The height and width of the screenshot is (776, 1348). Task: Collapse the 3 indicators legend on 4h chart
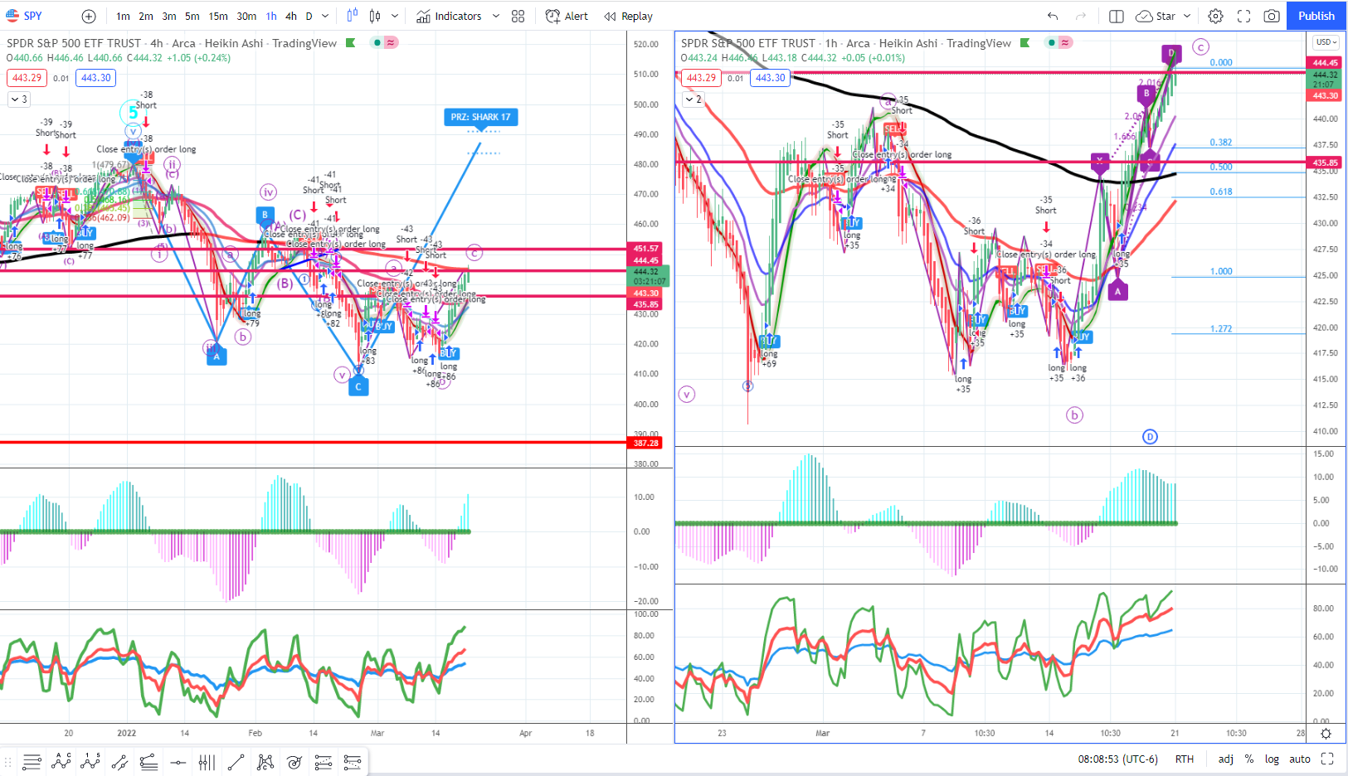pyautogui.click(x=19, y=99)
